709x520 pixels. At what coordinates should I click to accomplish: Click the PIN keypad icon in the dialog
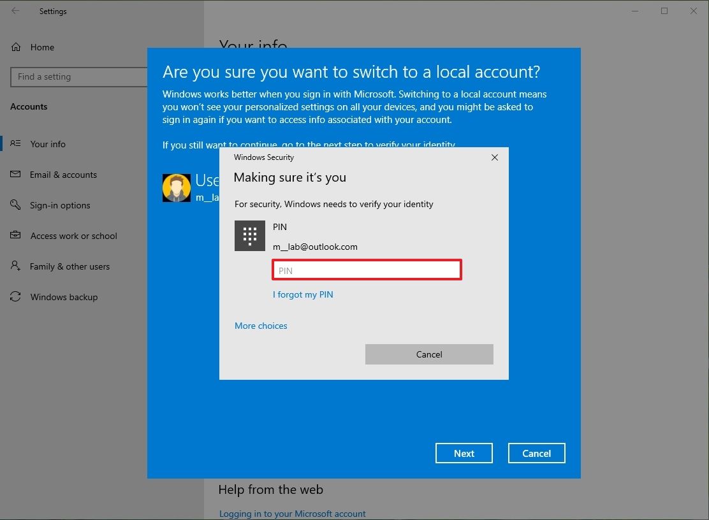[x=249, y=236]
